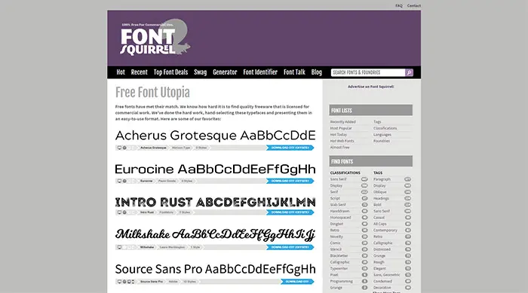
Task: Open the Font Identifier menu item
Action: tap(260, 72)
